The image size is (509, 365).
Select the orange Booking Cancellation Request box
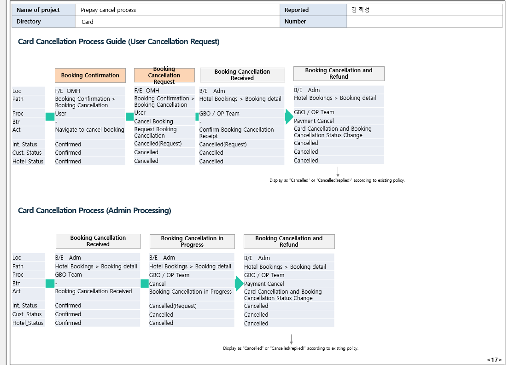(164, 75)
